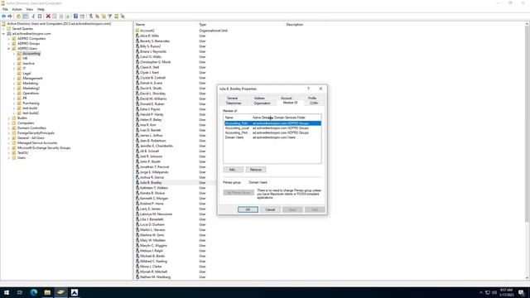Click the funnel Filter Options toolbar icon
530x298 pixels.
click(x=110, y=17)
